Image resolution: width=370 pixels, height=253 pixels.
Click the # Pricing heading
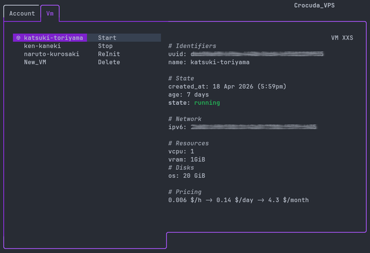(x=185, y=192)
